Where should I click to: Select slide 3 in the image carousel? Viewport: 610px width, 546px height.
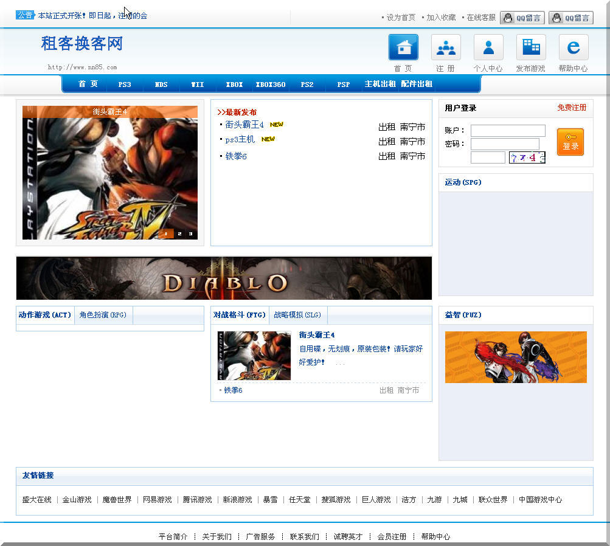pyautogui.click(x=190, y=233)
